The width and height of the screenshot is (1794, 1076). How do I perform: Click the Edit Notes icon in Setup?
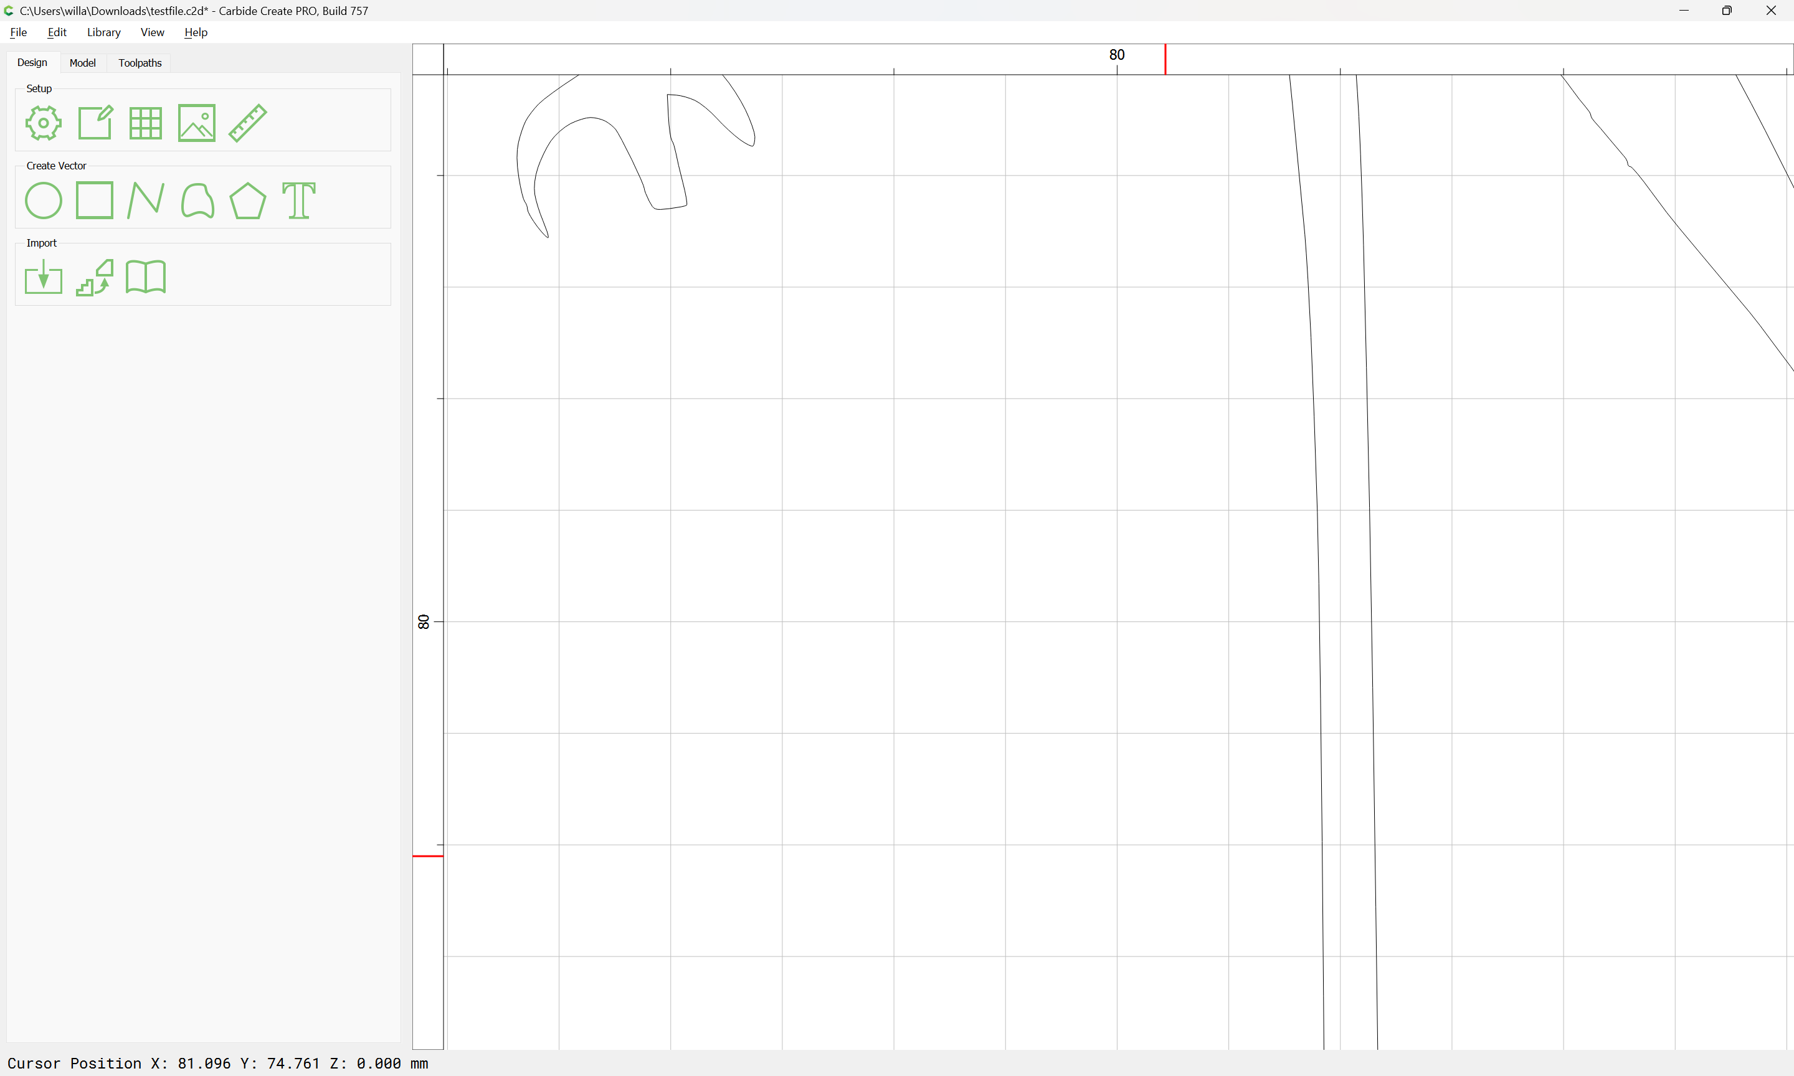[x=95, y=123]
